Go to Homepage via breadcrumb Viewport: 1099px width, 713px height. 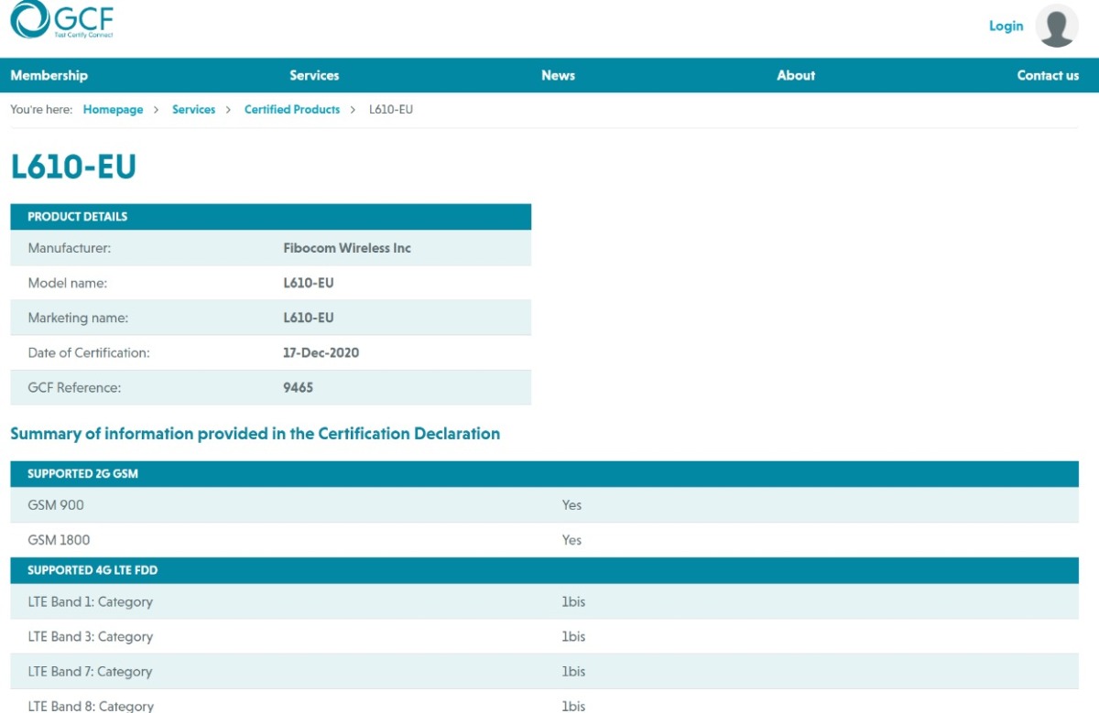coord(114,109)
